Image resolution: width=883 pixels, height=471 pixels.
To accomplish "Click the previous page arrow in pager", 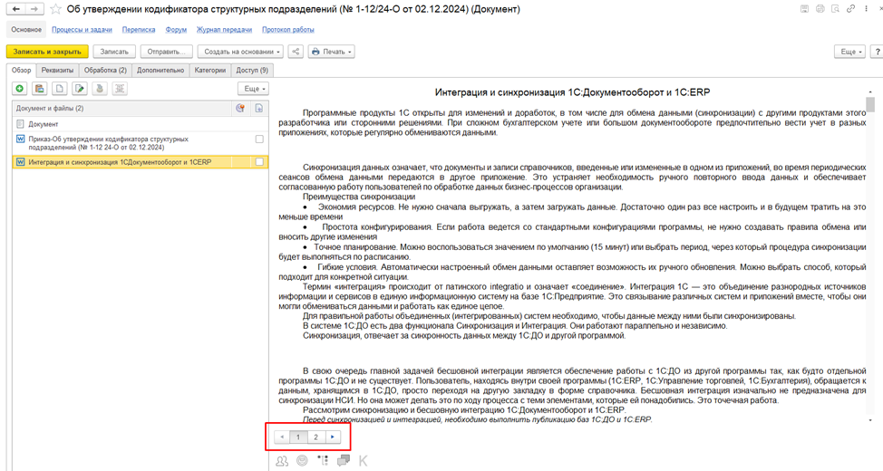I will [282, 437].
